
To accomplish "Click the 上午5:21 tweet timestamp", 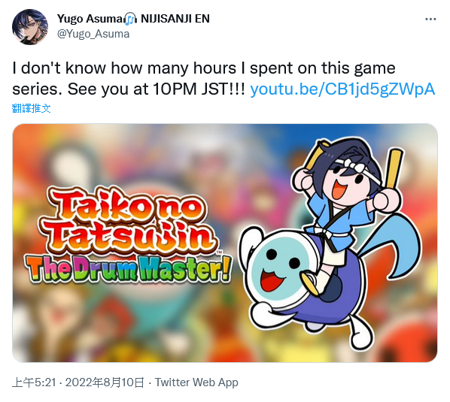I will tap(34, 382).
